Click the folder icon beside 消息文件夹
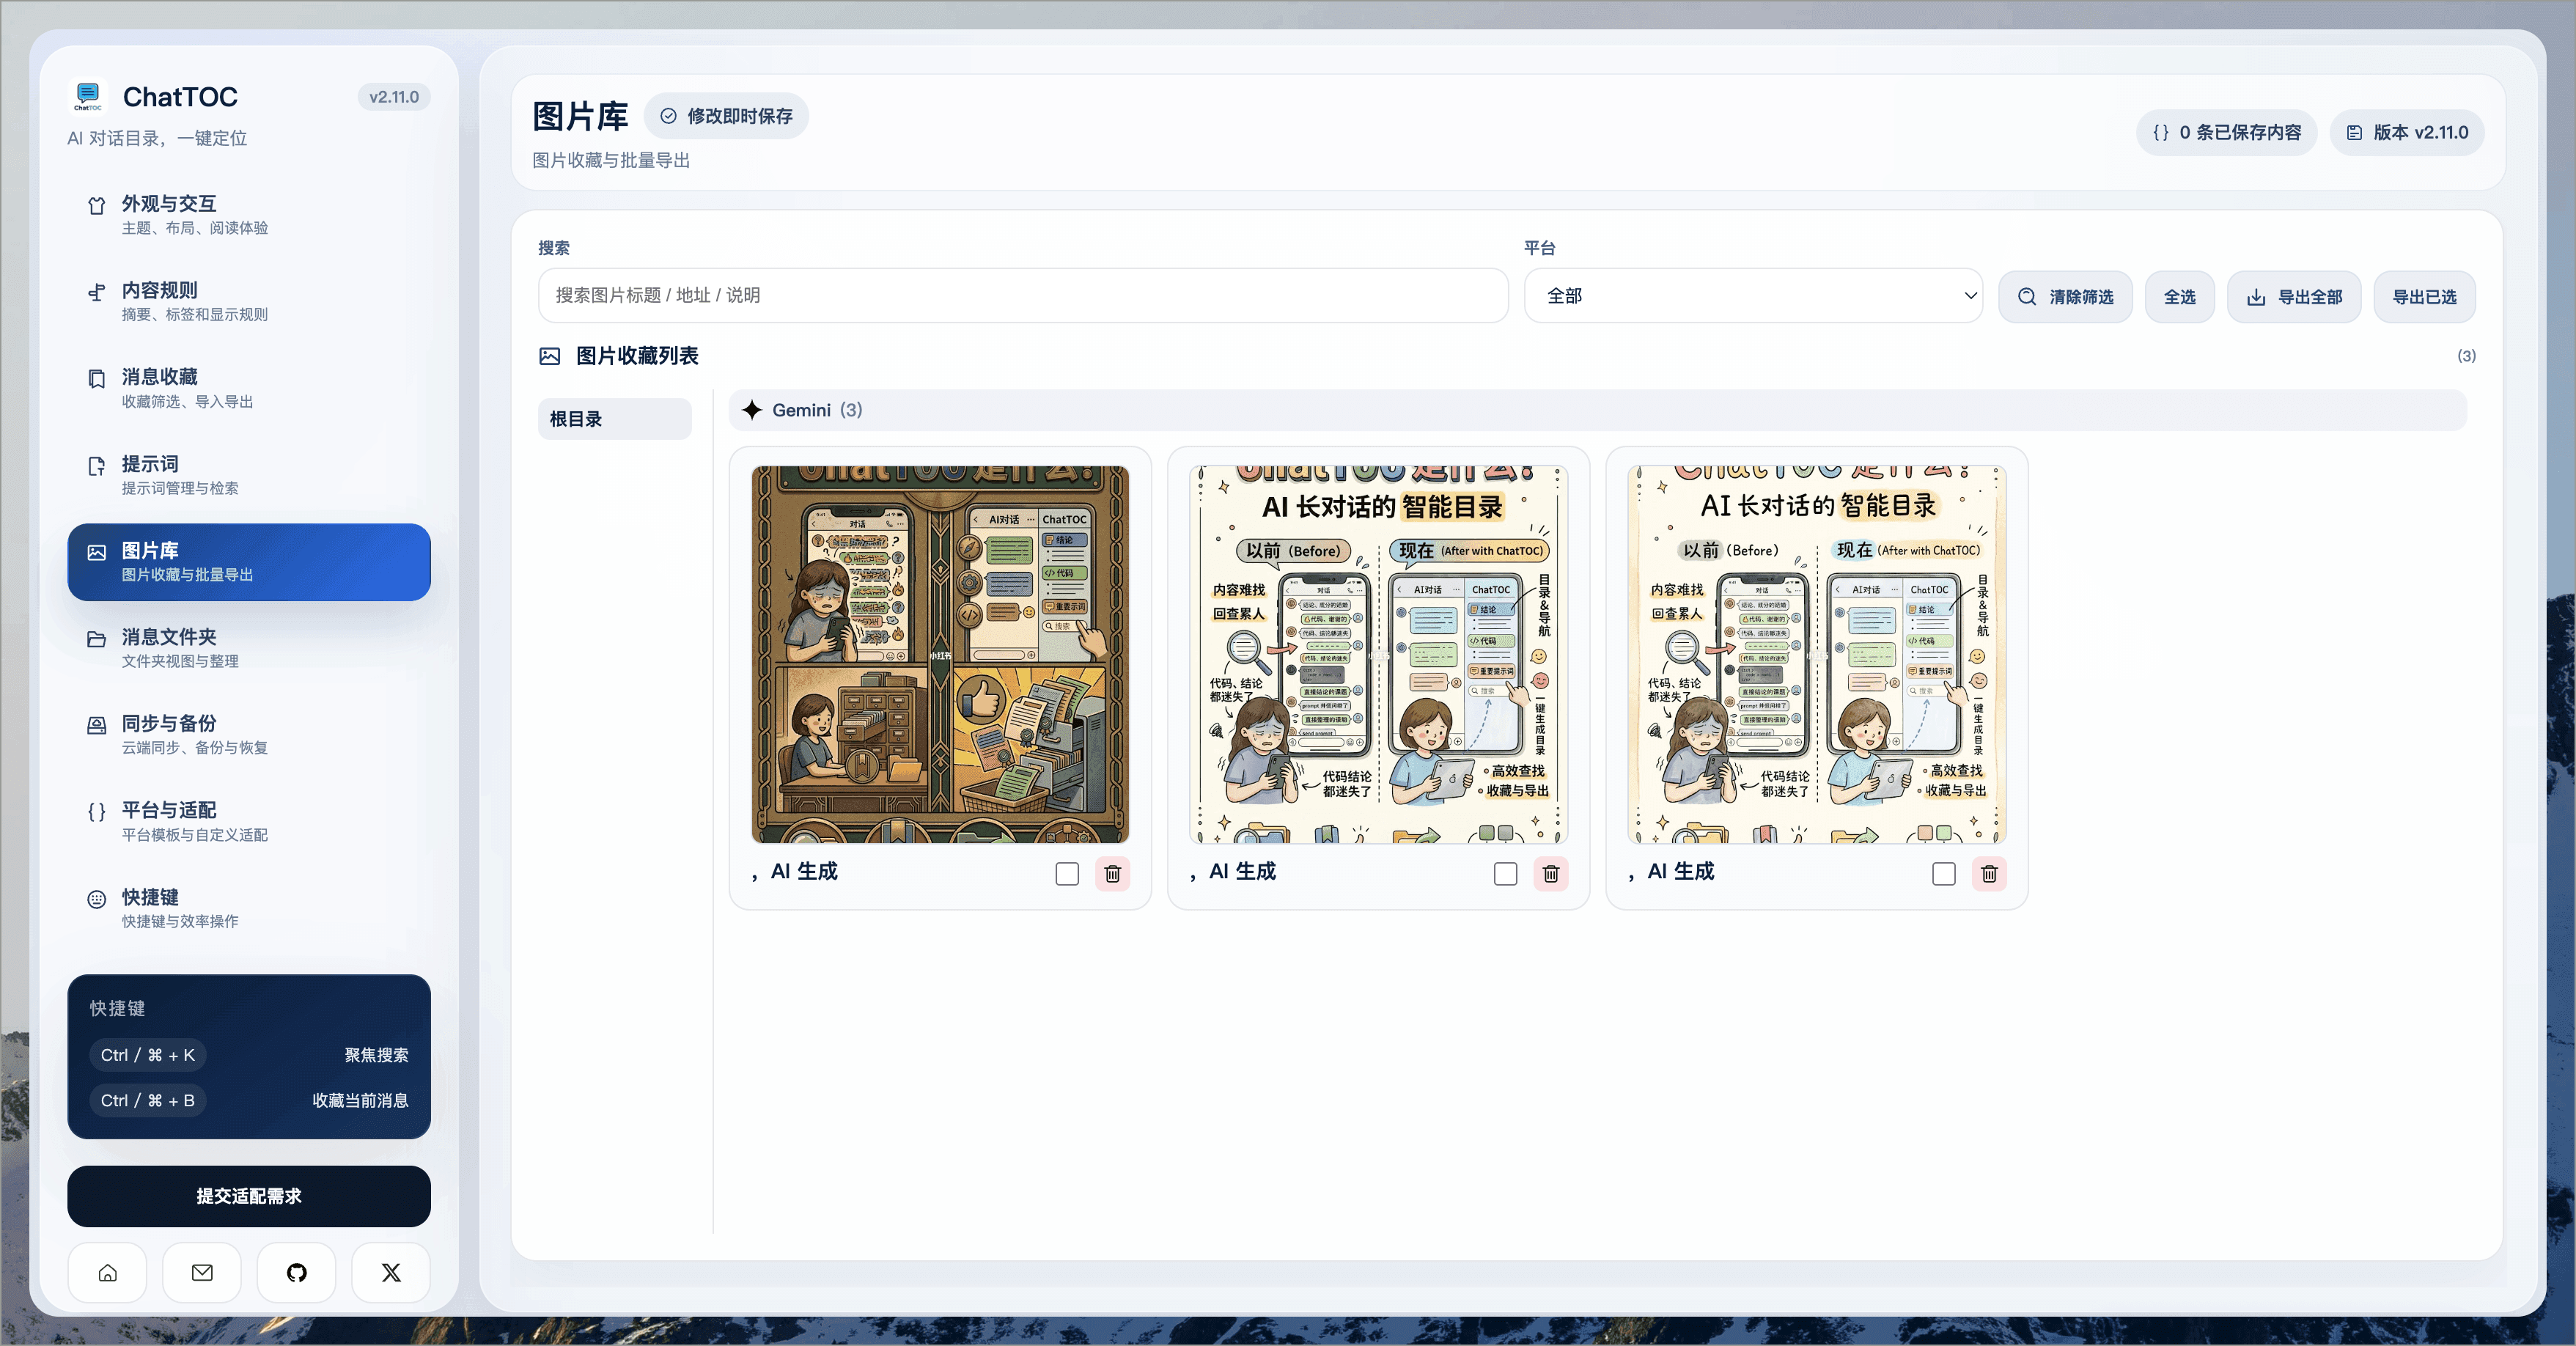 tap(96, 639)
